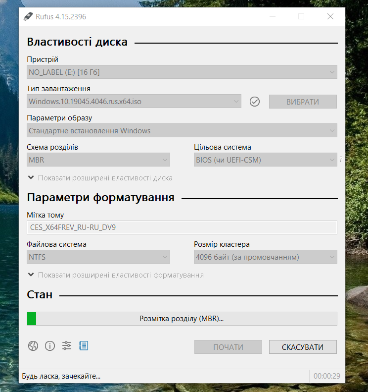Click the ПОЧАТИ button
368x392 pixels.
(228, 347)
